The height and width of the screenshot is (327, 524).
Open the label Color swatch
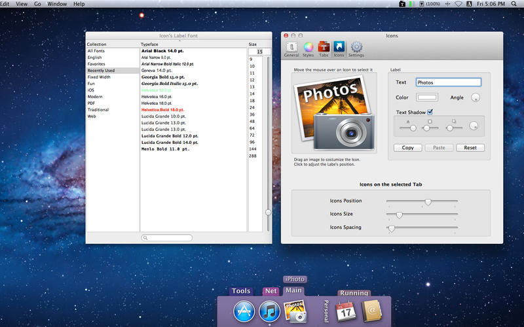[427, 97]
